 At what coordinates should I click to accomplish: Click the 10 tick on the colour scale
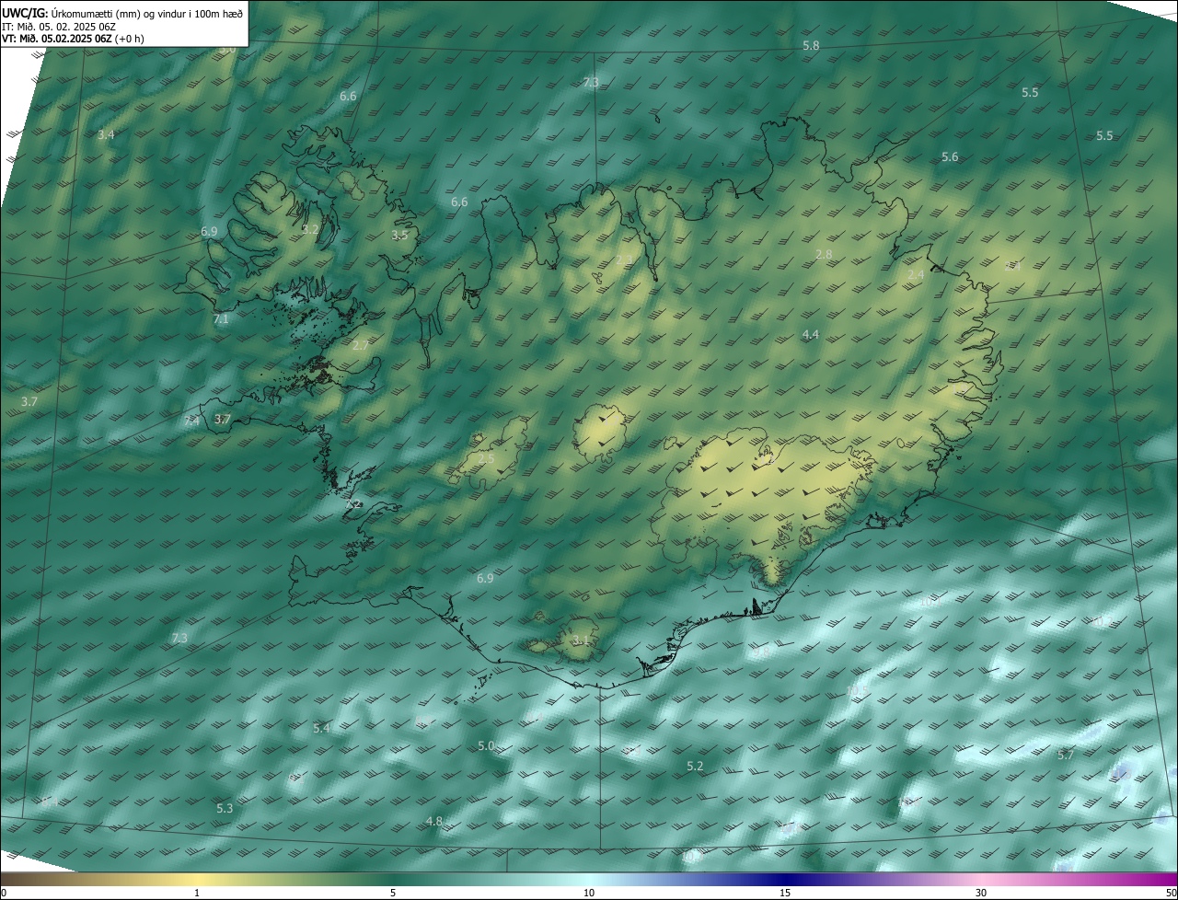click(x=589, y=893)
